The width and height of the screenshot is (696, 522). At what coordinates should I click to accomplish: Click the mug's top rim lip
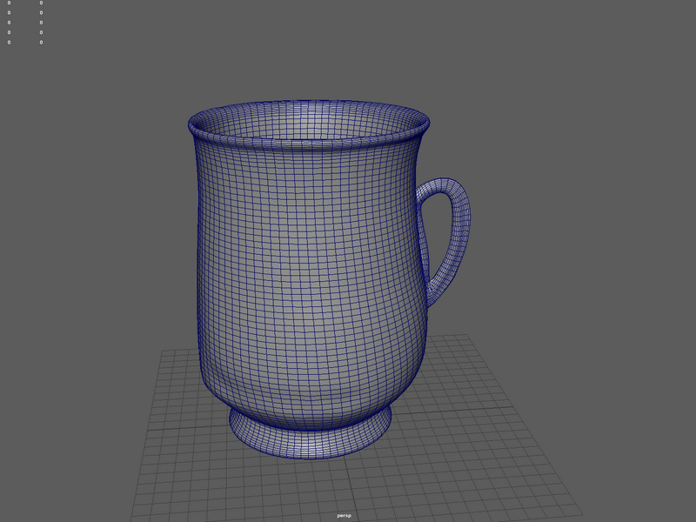coord(309,143)
